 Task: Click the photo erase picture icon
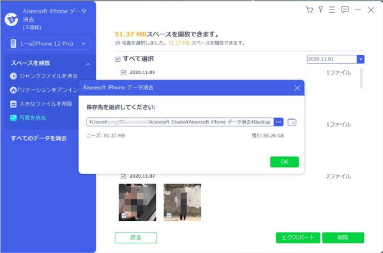tap(13, 118)
